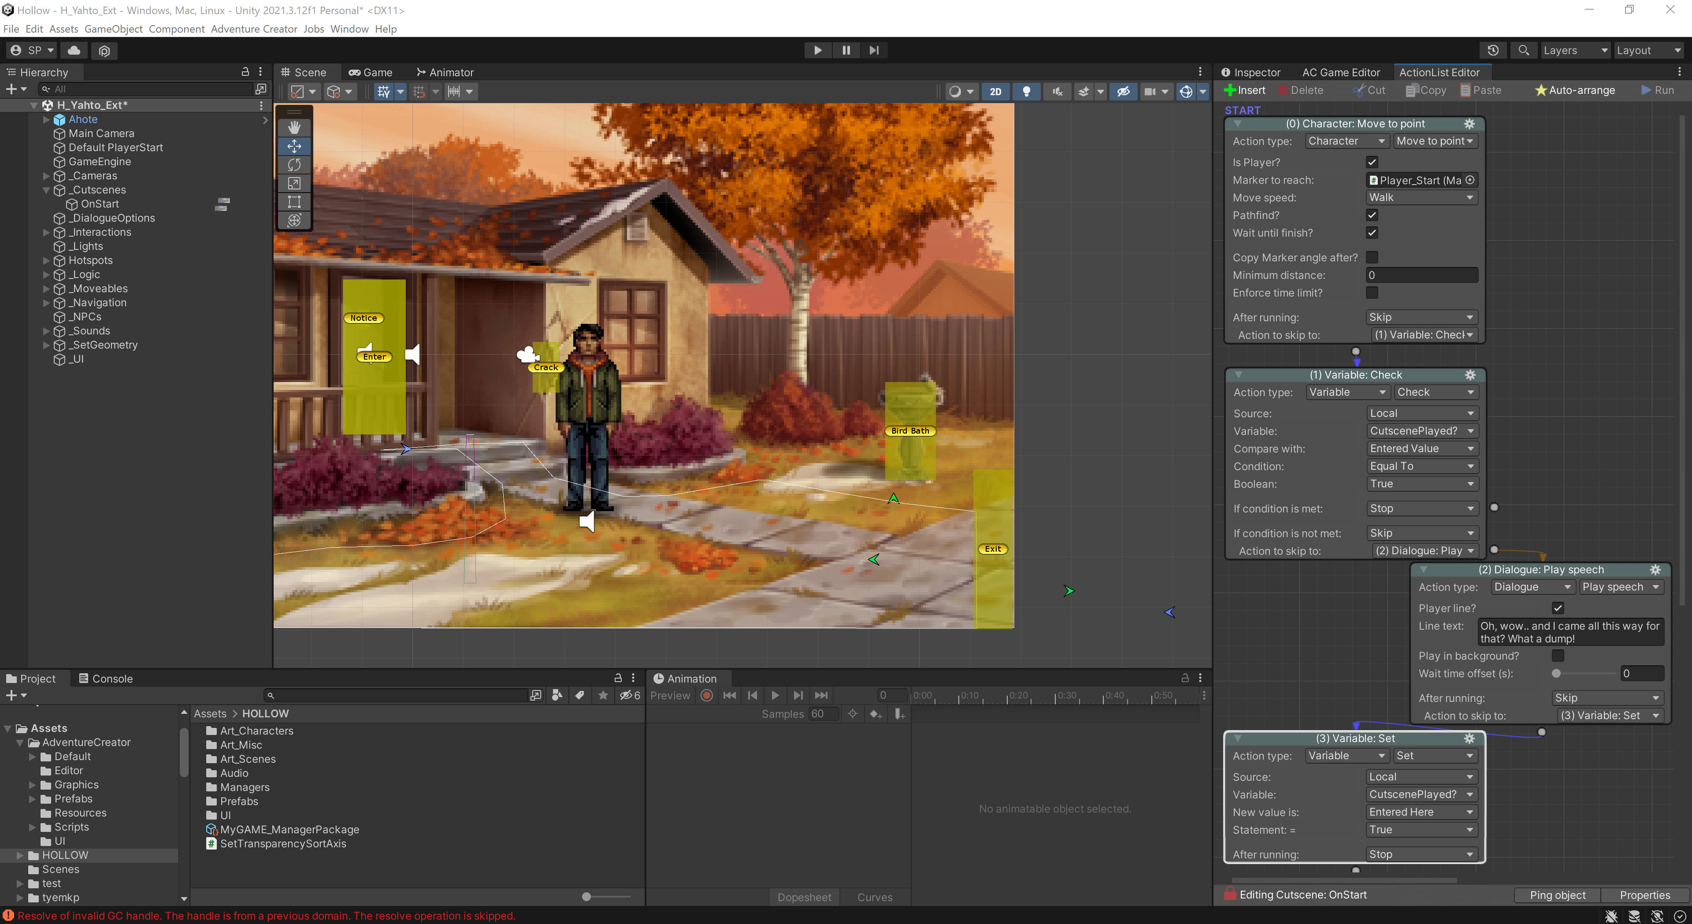Click the Favorites star icon in Project panel
Image resolution: width=1692 pixels, height=924 pixels.
click(602, 695)
